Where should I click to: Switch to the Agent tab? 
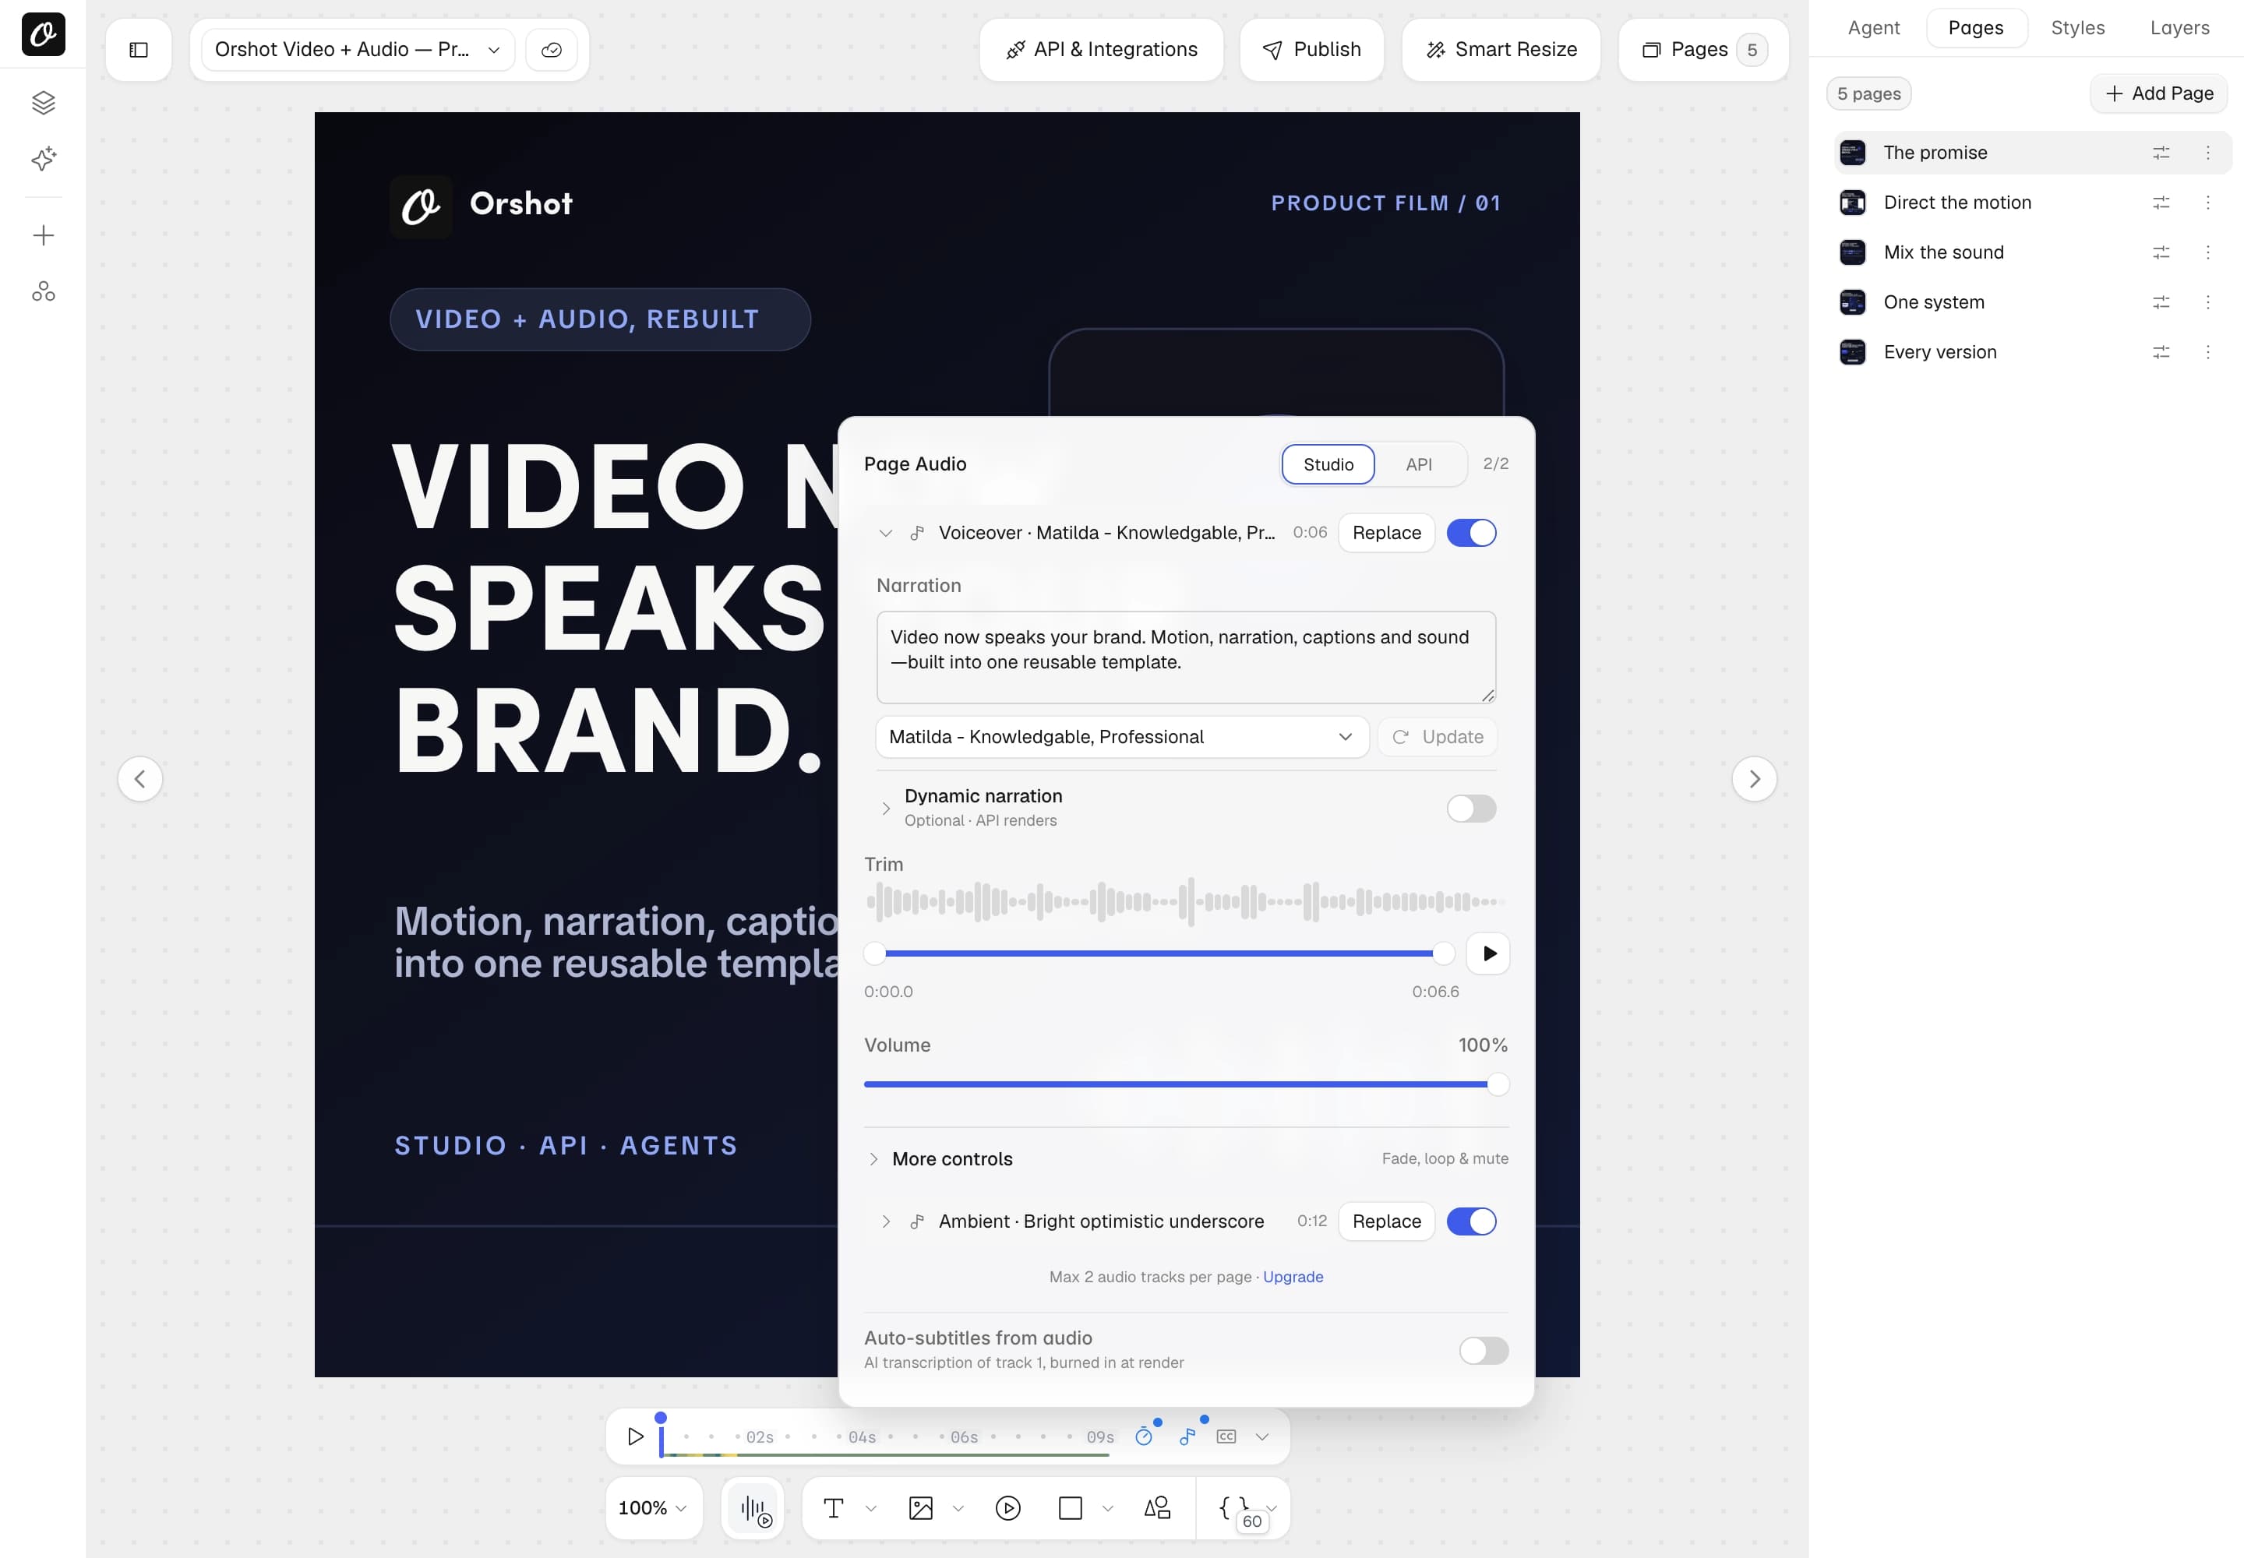(1873, 27)
